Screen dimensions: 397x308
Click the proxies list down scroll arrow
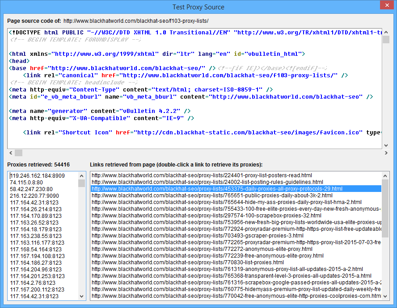point(81,296)
